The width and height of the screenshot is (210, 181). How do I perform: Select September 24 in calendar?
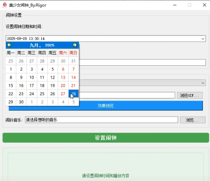(x=32, y=94)
